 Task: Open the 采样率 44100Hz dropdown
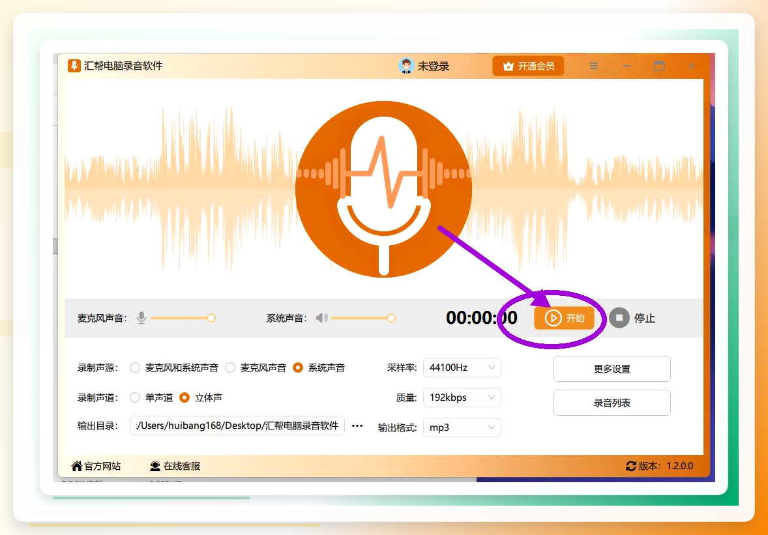[x=462, y=368]
